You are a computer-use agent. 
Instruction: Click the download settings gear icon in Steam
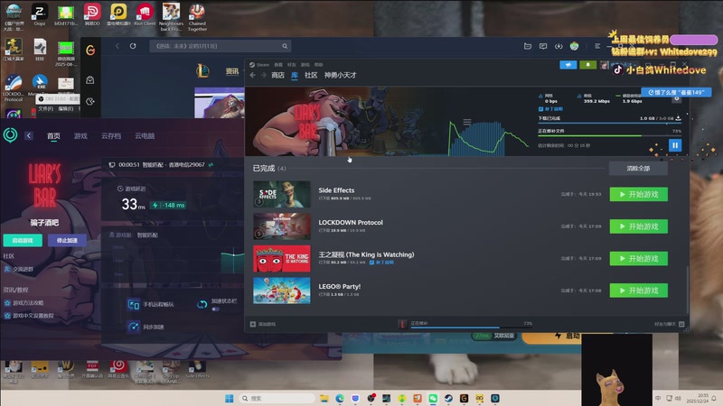pyautogui.click(x=676, y=98)
